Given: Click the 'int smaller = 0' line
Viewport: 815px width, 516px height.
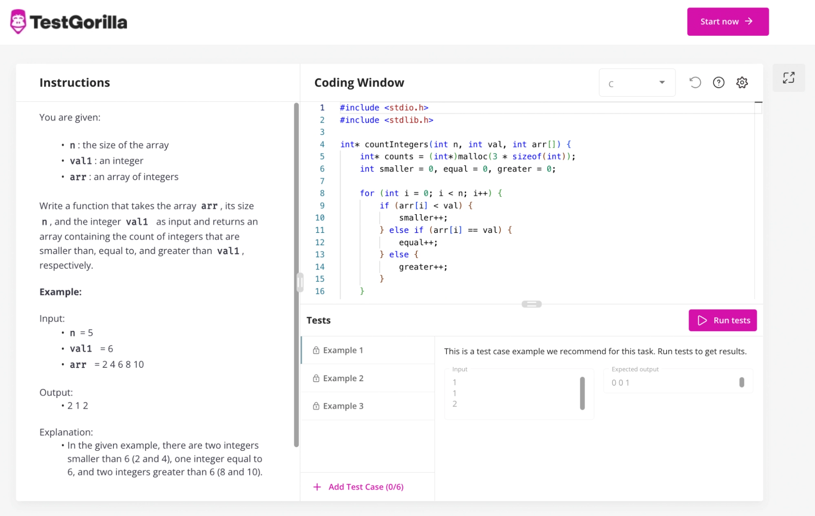Looking at the screenshot, I should tap(457, 169).
